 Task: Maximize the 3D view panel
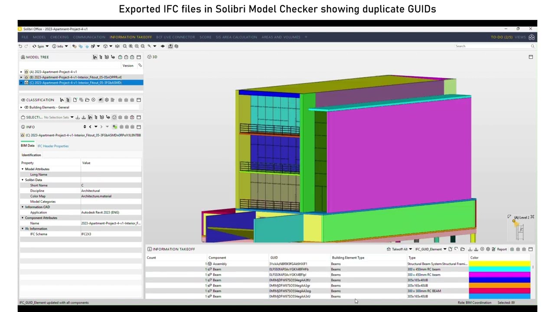coord(531,57)
